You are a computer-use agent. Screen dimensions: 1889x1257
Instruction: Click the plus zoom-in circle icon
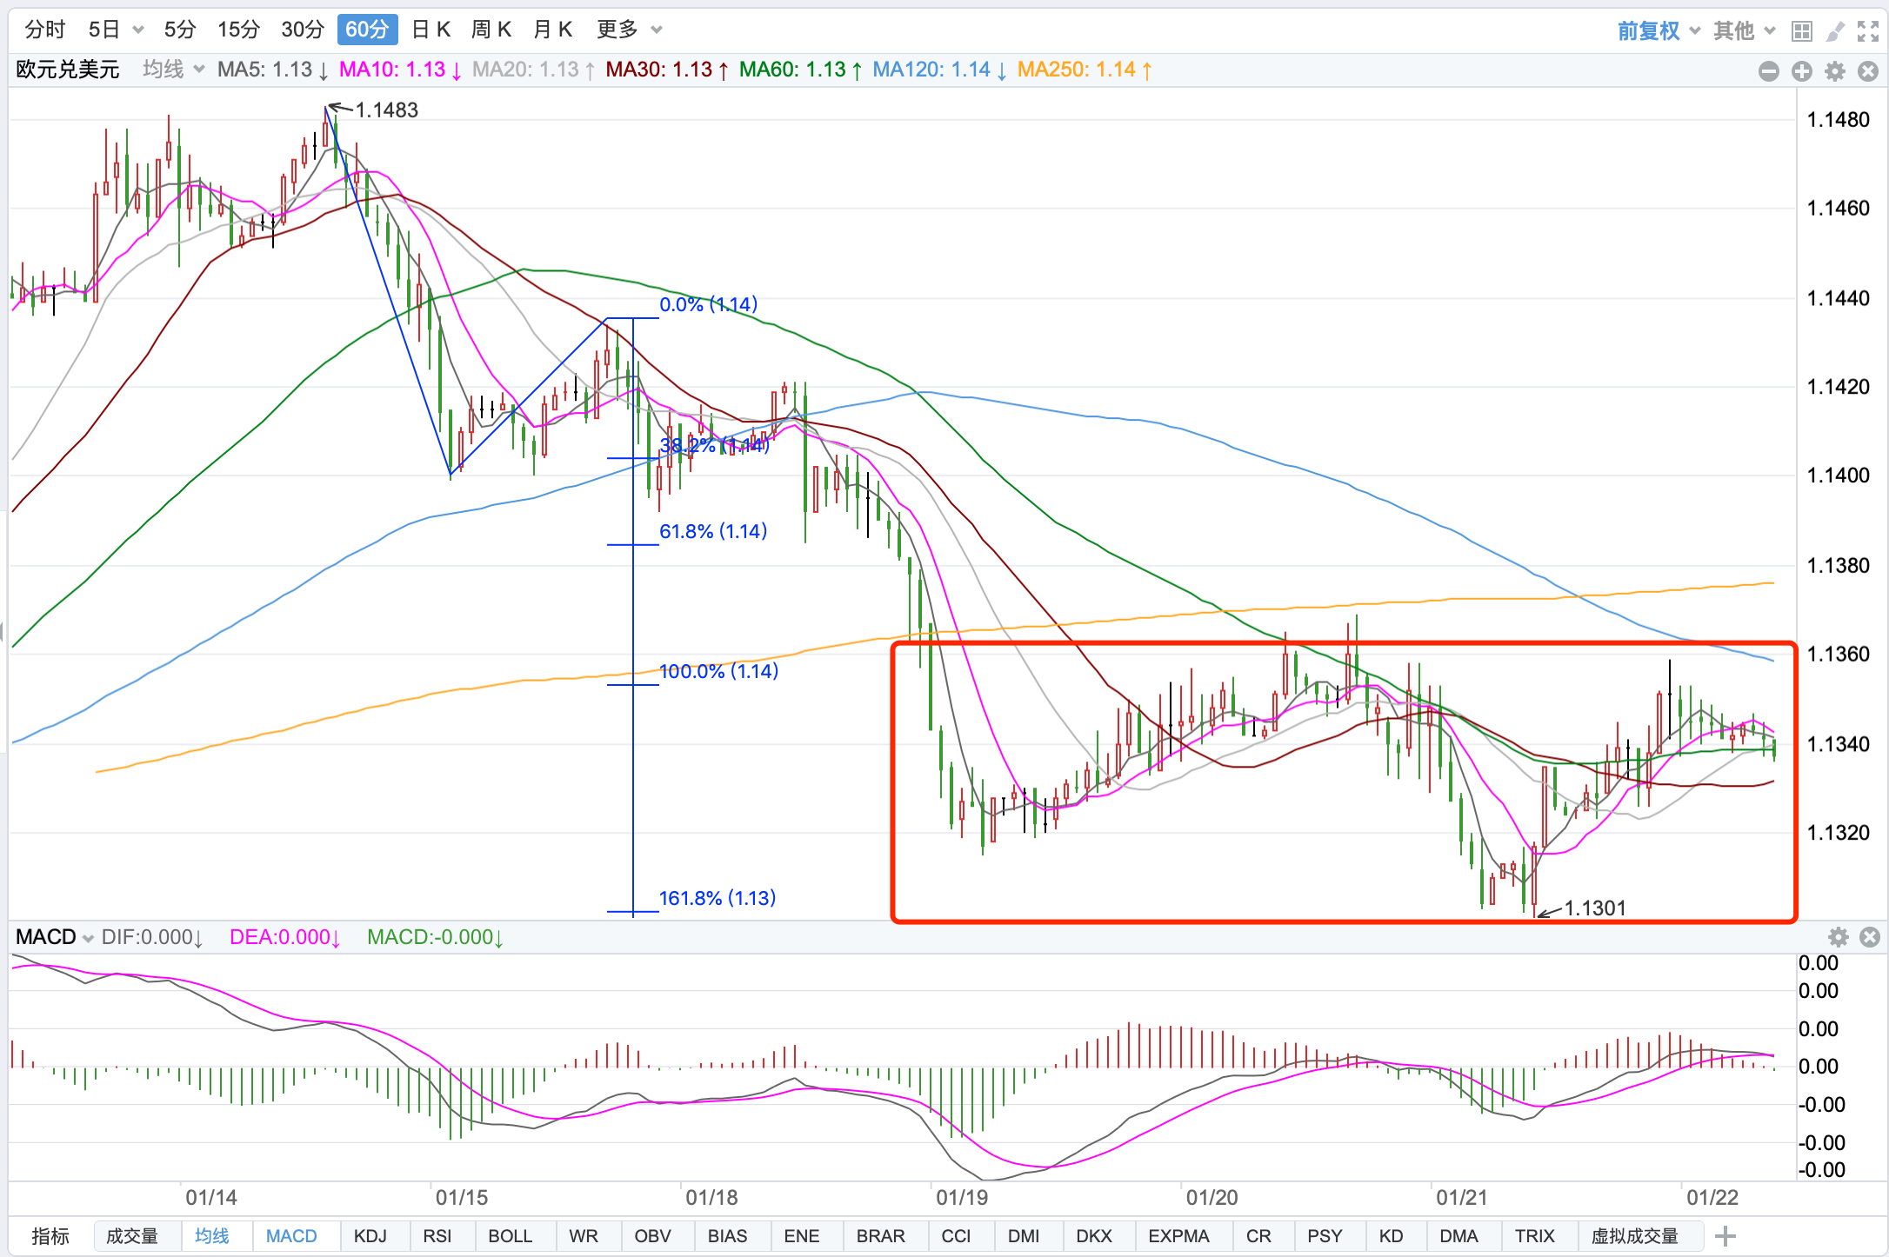tap(1802, 71)
